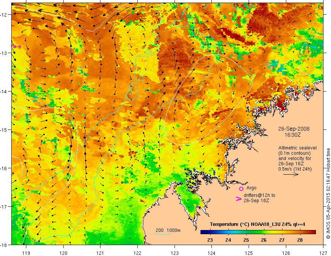331x256 pixels.
Task: Click the magenta drifters arrowhead legend symbol
Action: point(238,199)
